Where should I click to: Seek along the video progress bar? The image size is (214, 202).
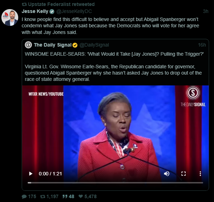tap(116, 182)
